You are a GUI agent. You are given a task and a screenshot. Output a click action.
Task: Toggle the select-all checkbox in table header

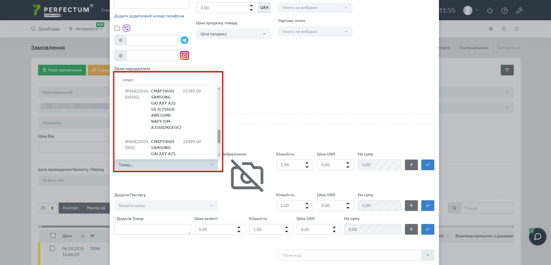[x=53, y=236]
